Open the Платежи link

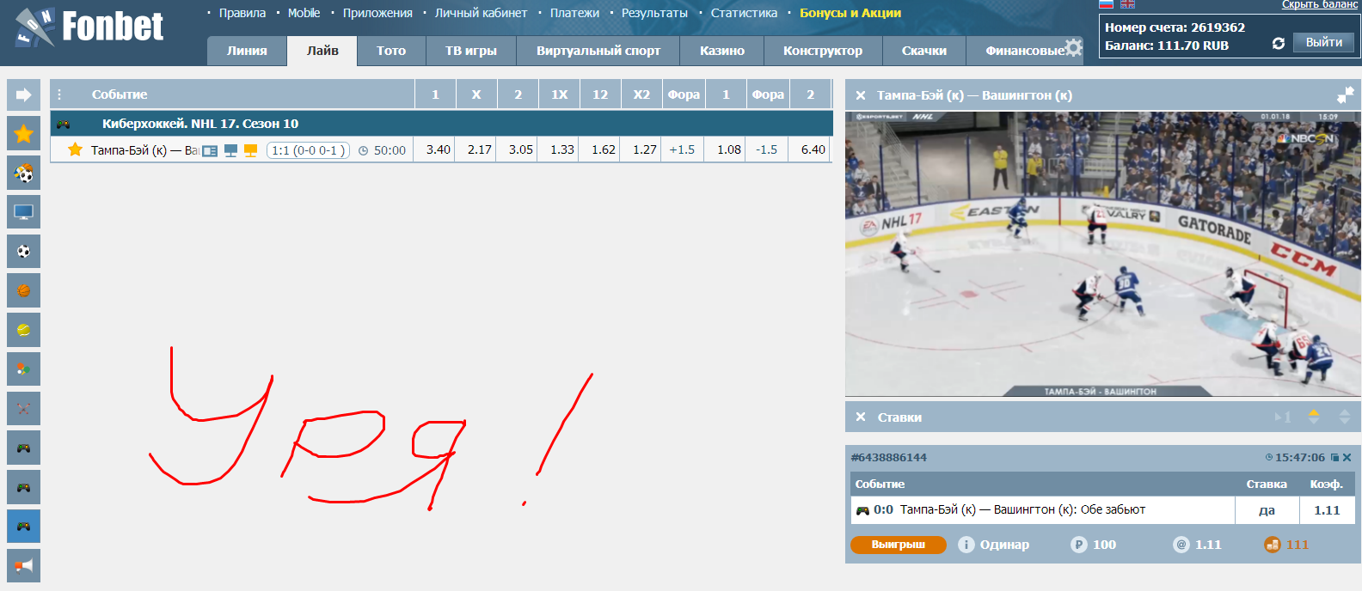point(574,13)
